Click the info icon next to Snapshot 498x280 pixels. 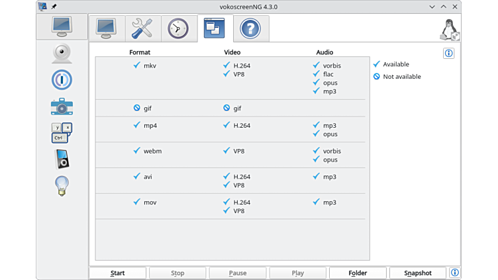[454, 273]
